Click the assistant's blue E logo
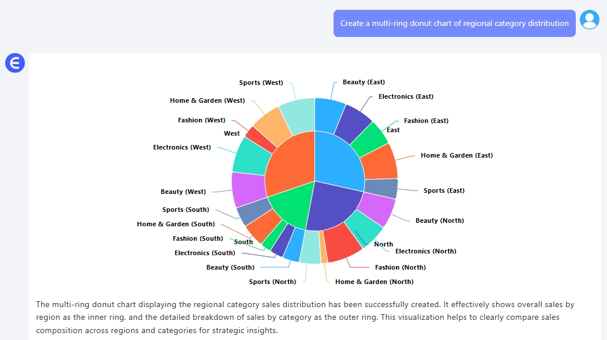The width and height of the screenshot is (607, 340). point(14,63)
